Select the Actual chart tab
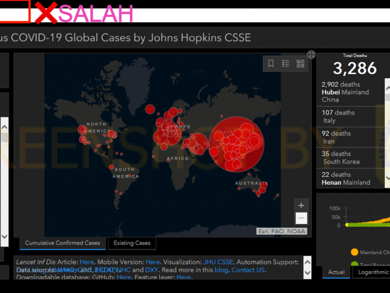 point(337,272)
